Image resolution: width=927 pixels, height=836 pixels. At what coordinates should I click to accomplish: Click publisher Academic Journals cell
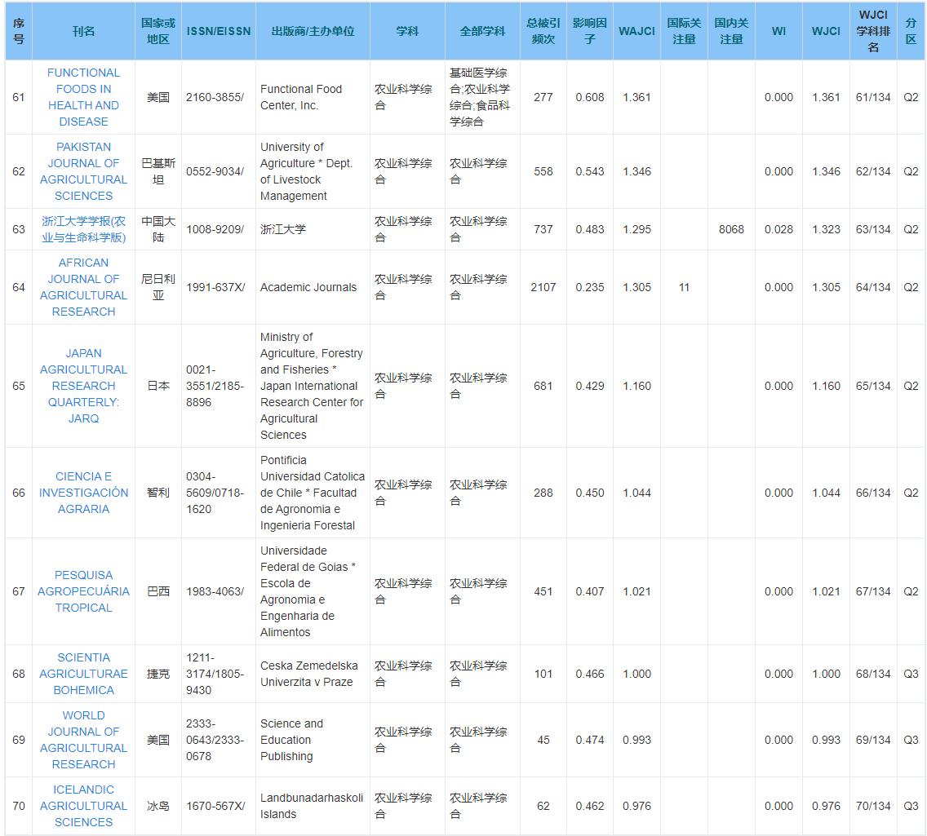(313, 287)
